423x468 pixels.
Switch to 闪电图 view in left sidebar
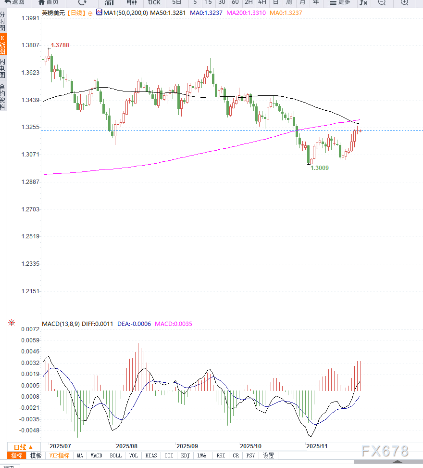3,68
